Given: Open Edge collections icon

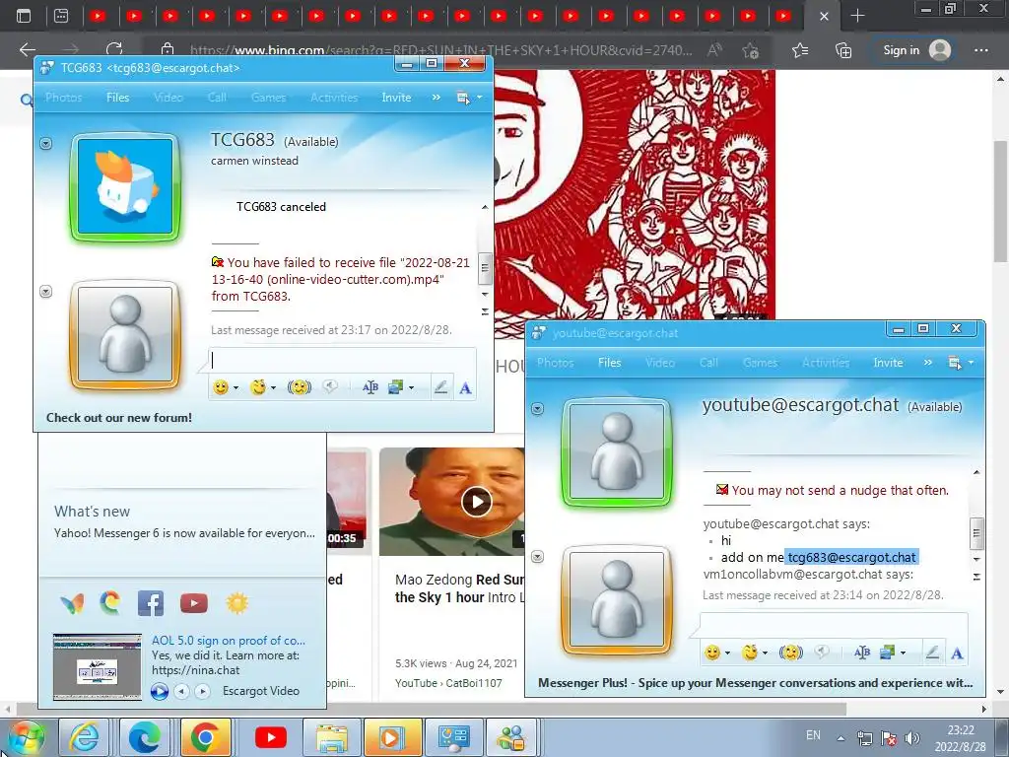Looking at the screenshot, I should [843, 50].
